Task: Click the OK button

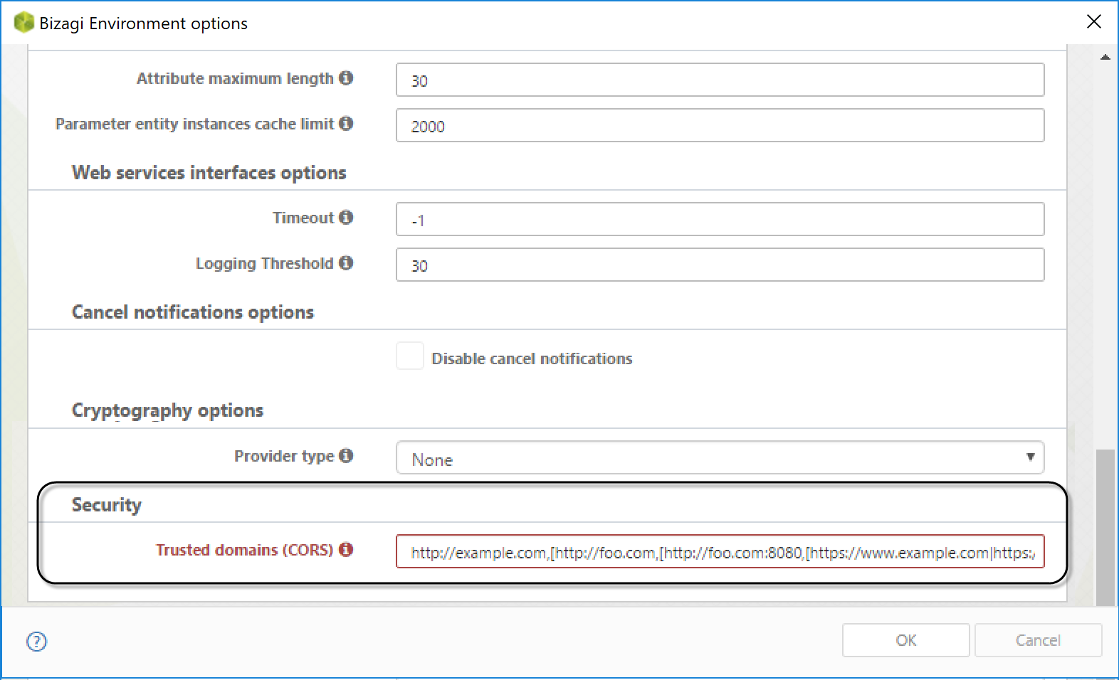Action: pos(905,640)
